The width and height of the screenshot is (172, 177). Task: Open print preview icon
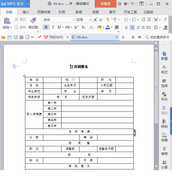coord(27,37)
